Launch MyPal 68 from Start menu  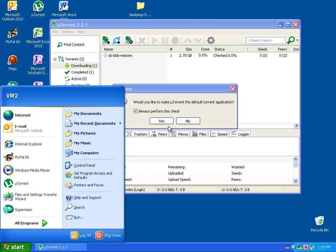(x=32, y=157)
